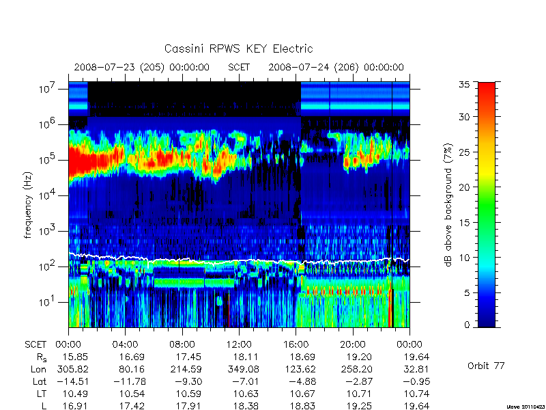The image size is (546, 410).
Task: Click the Lon value '214.59'
Action: [x=186, y=369]
